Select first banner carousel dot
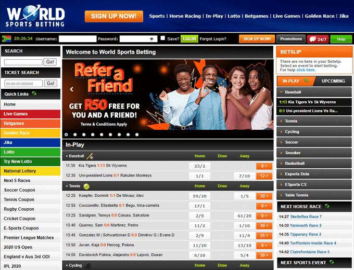Image resolution: width=354 pixels, height=270 pixels. [x=66, y=134]
